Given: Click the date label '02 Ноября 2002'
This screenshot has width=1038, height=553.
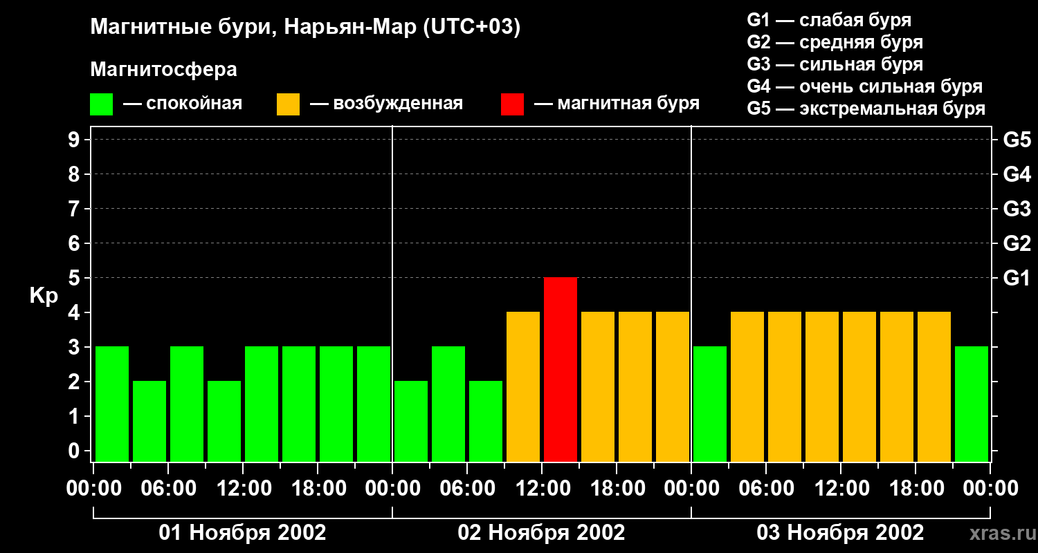Looking at the screenshot, I should pos(541,533).
